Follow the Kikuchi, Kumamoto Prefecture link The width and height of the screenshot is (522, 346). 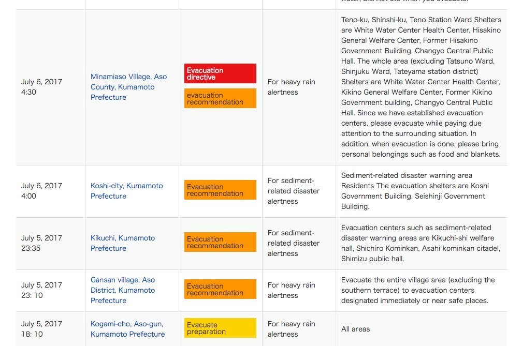coord(123,243)
